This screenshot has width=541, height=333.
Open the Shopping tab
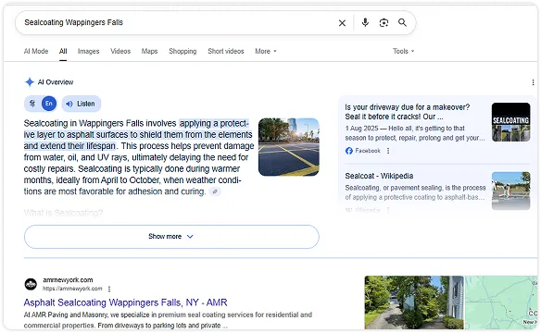click(x=182, y=51)
